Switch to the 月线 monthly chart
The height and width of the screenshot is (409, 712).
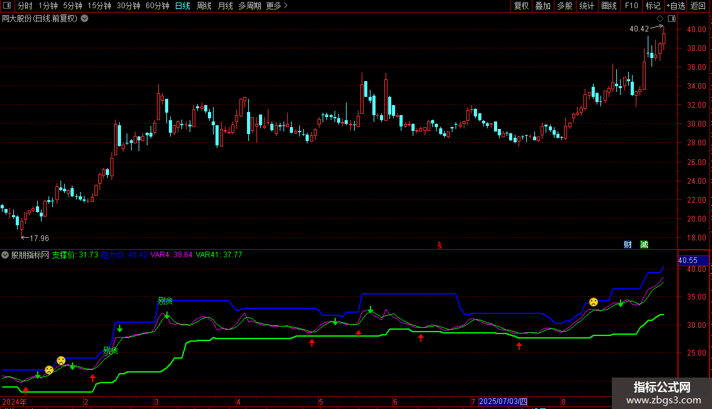click(225, 6)
